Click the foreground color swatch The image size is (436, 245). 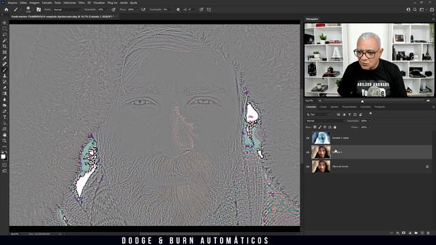click(x=3, y=157)
